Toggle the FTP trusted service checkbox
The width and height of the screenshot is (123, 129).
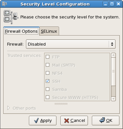point(48,57)
